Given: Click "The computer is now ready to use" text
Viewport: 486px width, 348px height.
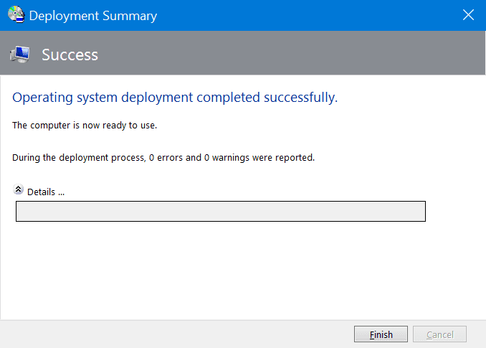Looking at the screenshot, I should click(85, 126).
